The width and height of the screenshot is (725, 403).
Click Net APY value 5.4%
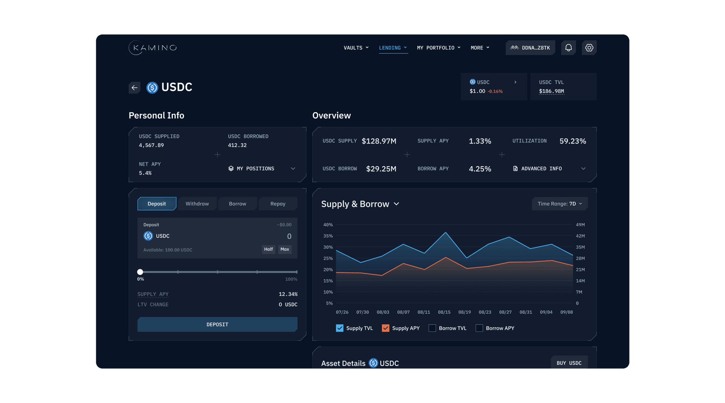coord(145,173)
